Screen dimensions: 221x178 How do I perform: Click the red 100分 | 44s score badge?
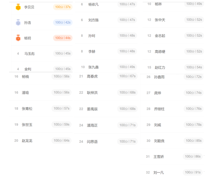(63, 38)
